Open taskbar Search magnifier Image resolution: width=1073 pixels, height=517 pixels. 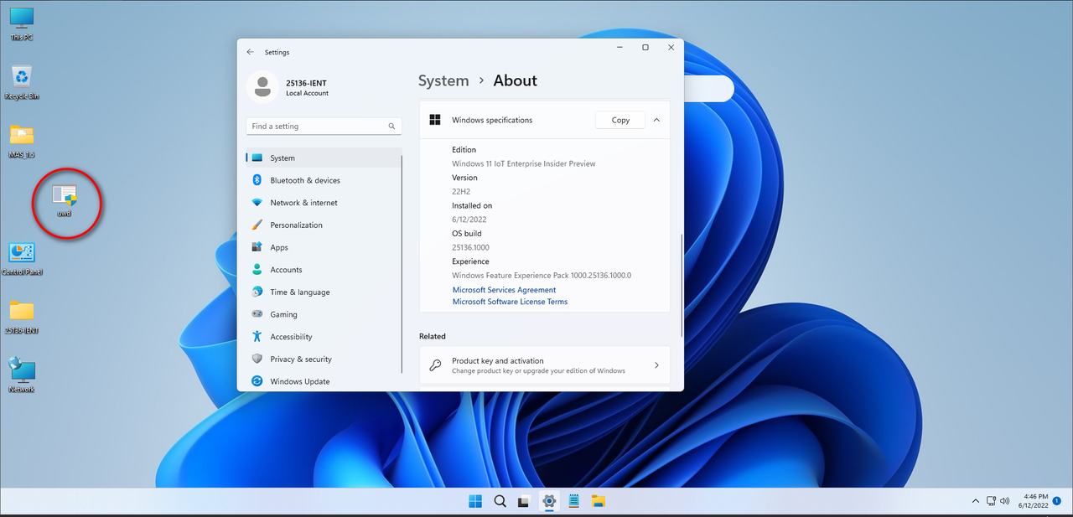click(500, 501)
